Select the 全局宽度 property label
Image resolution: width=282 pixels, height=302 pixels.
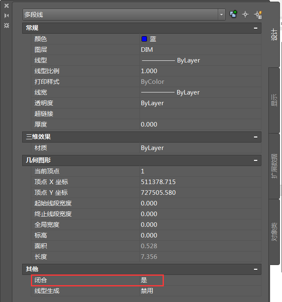pyautogui.click(x=47, y=225)
